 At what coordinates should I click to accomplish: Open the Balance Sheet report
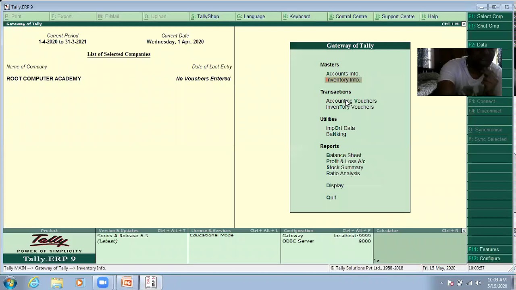(344, 155)
